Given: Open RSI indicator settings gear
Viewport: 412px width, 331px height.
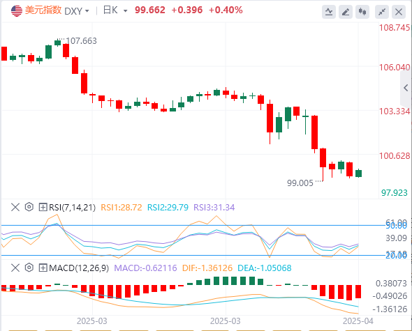Looking at the screenshot, I should click(29, 207).
